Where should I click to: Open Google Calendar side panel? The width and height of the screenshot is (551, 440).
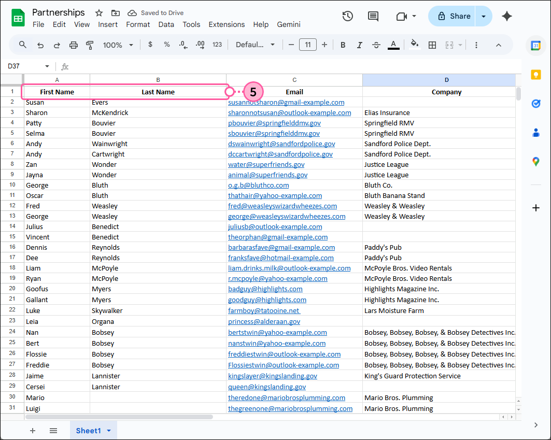coord(536,46)
